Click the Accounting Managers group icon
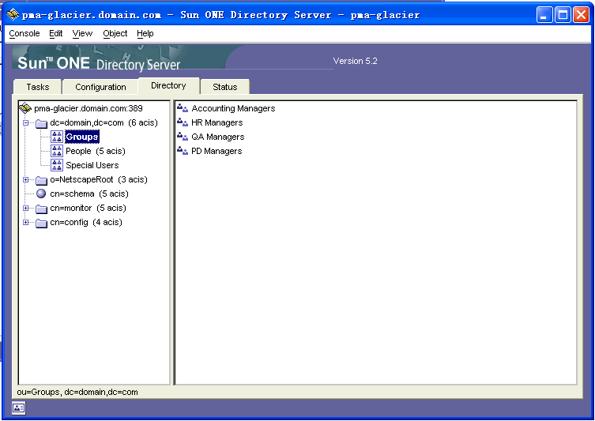This screenshot has width=595, height=421. coord(183,108)
